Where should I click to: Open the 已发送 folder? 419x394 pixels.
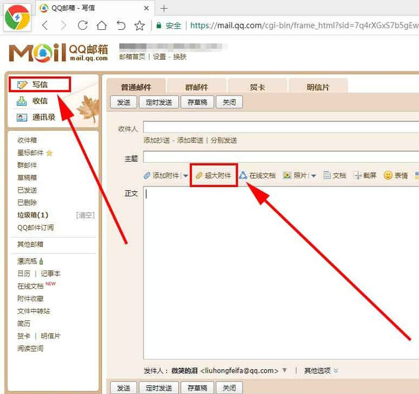(x=27, y=190)
